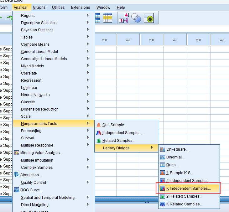Expand the Descriptive Statistics submenu
The image size is (229, 212).
39,23
